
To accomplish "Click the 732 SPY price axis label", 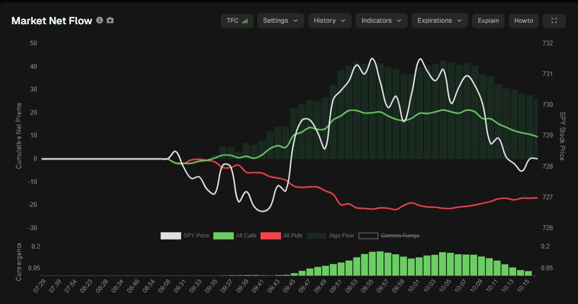I will [x=547, y=43].
